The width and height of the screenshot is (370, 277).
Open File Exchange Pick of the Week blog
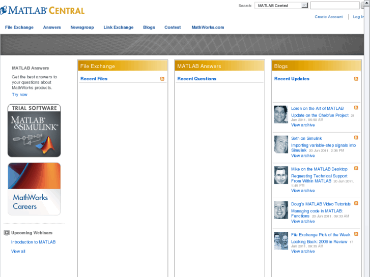[321, 235]
